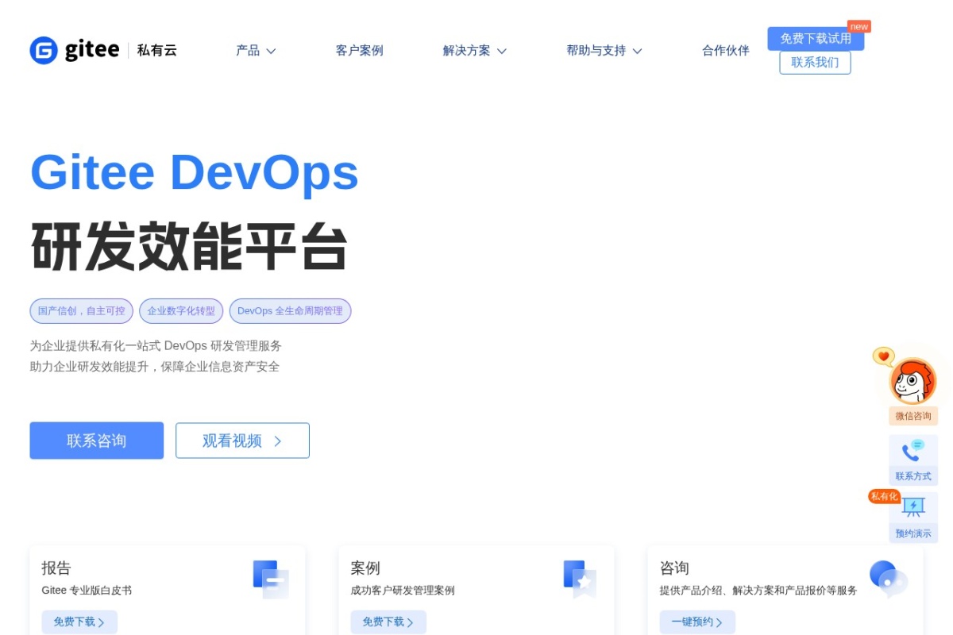Click the 成功客户研发管理案例 text
Viewport: 953px width, 635px height.
coord(403,591)
